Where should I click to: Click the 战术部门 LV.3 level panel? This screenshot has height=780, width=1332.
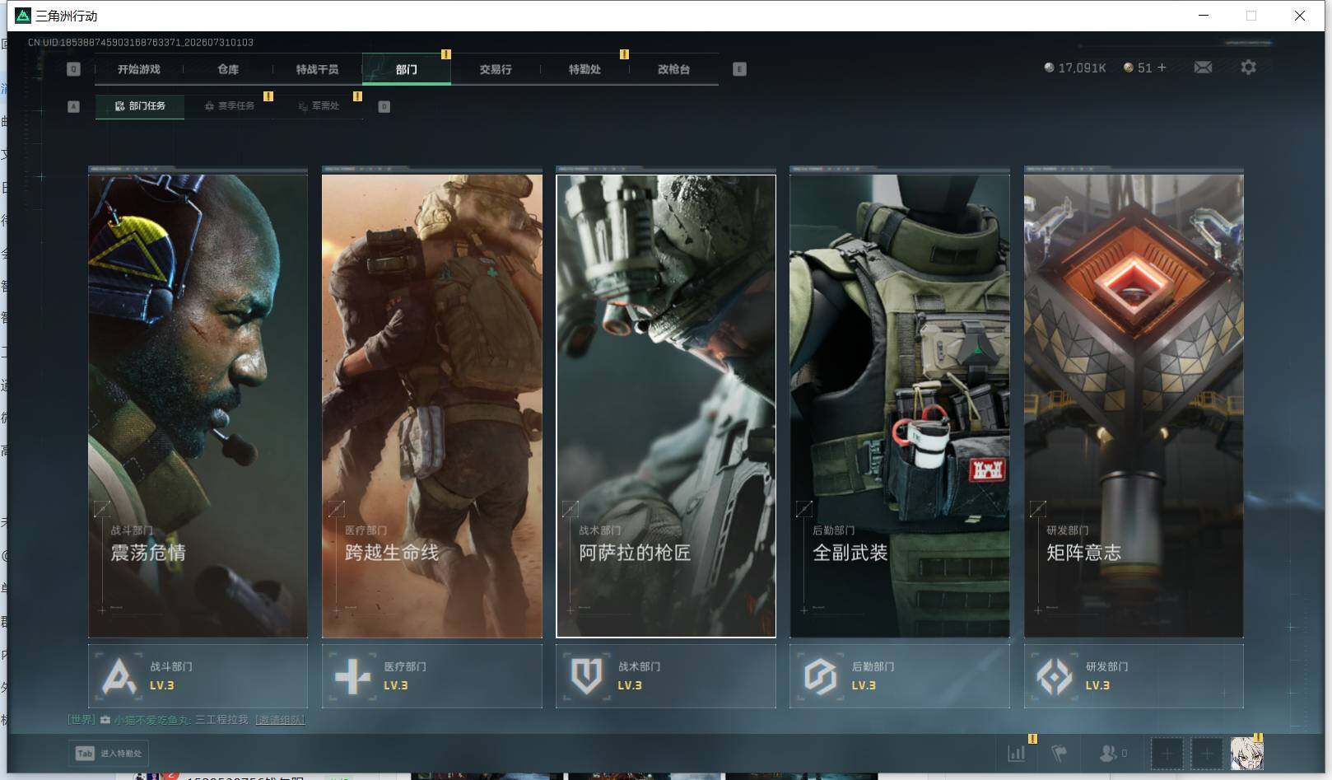(666, 676)
